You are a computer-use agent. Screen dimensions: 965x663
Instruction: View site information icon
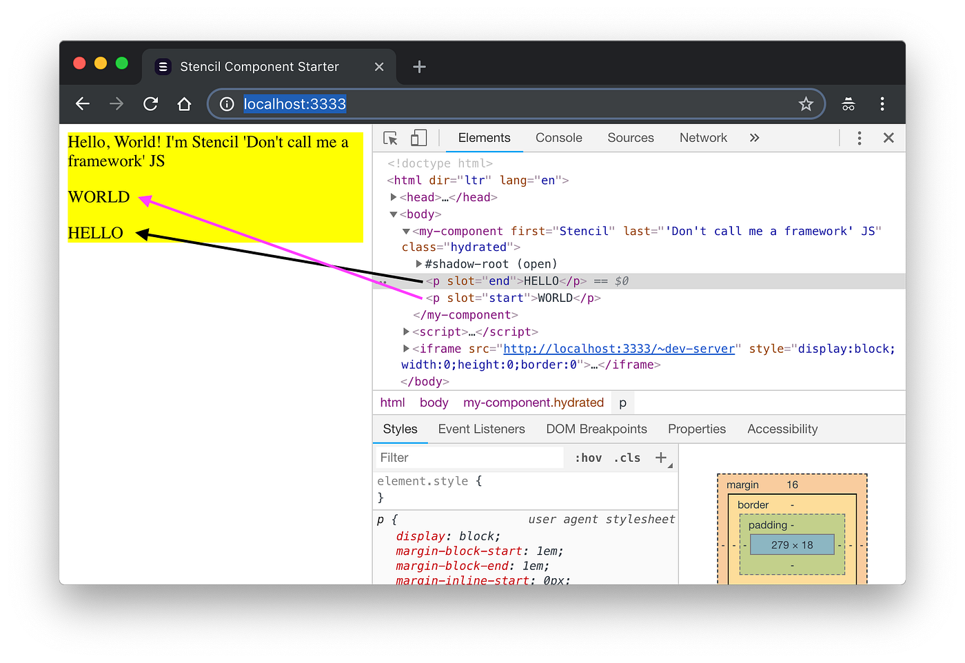227,104
